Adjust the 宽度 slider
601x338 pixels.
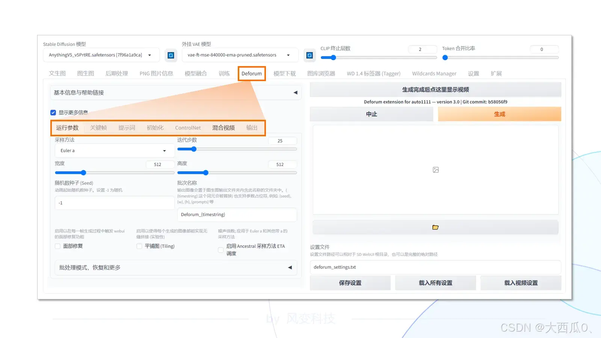115,173
